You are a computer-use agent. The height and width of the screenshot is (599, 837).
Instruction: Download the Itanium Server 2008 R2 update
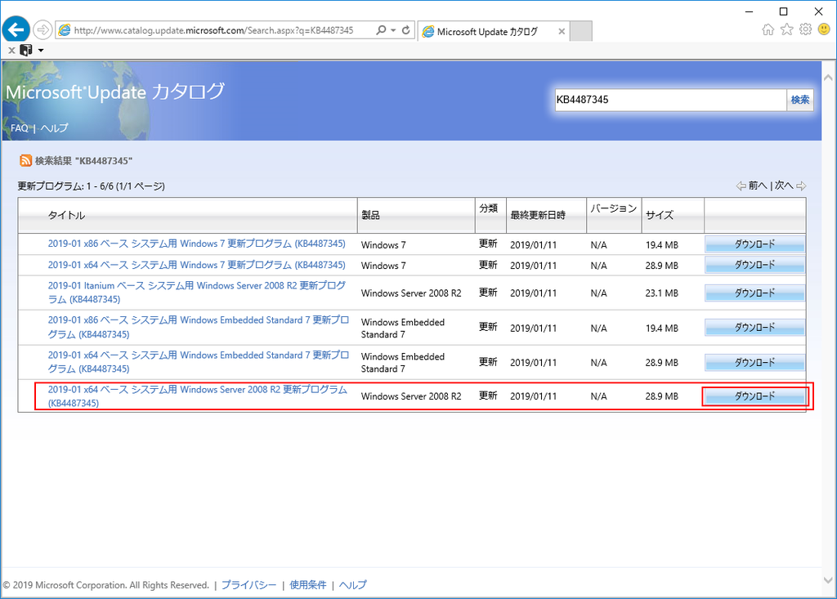(754, 293)
